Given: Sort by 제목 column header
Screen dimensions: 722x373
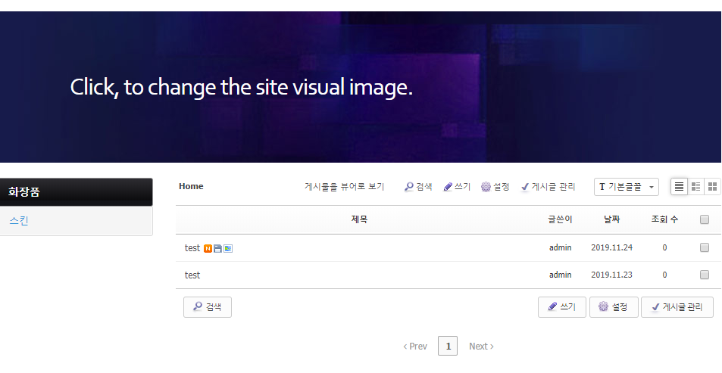Looking at the screenshot, I should coord(359,219).
